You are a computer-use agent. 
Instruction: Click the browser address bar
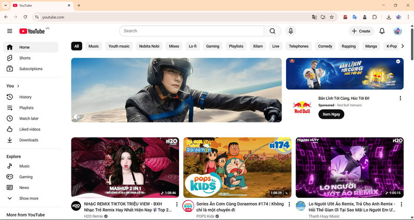(175, 17)
